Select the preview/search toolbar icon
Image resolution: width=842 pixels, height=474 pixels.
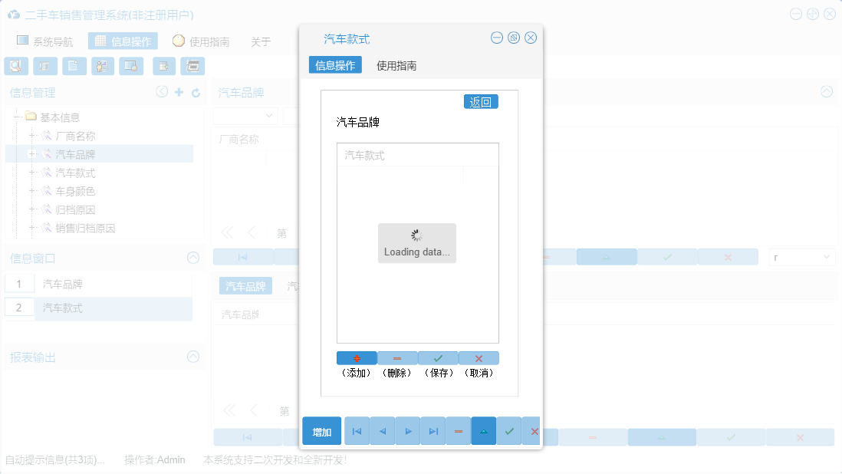(x=16, y=66)
